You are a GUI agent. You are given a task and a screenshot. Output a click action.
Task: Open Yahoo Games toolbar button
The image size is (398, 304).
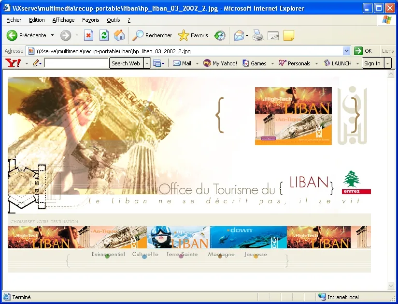click(x=255, y=63)
